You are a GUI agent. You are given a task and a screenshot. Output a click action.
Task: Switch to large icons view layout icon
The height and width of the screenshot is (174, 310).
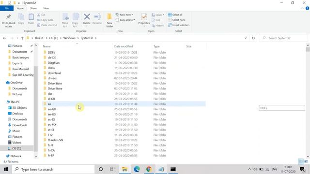point(306,161)
